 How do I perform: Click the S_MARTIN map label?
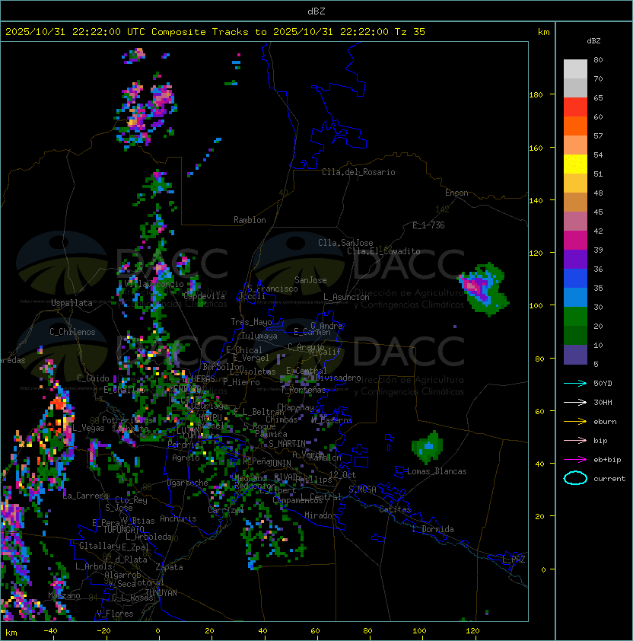point(287,444)
